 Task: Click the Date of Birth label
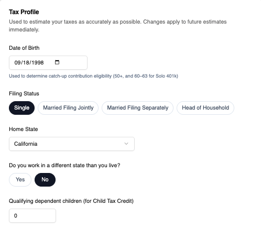tap(24, 48)
